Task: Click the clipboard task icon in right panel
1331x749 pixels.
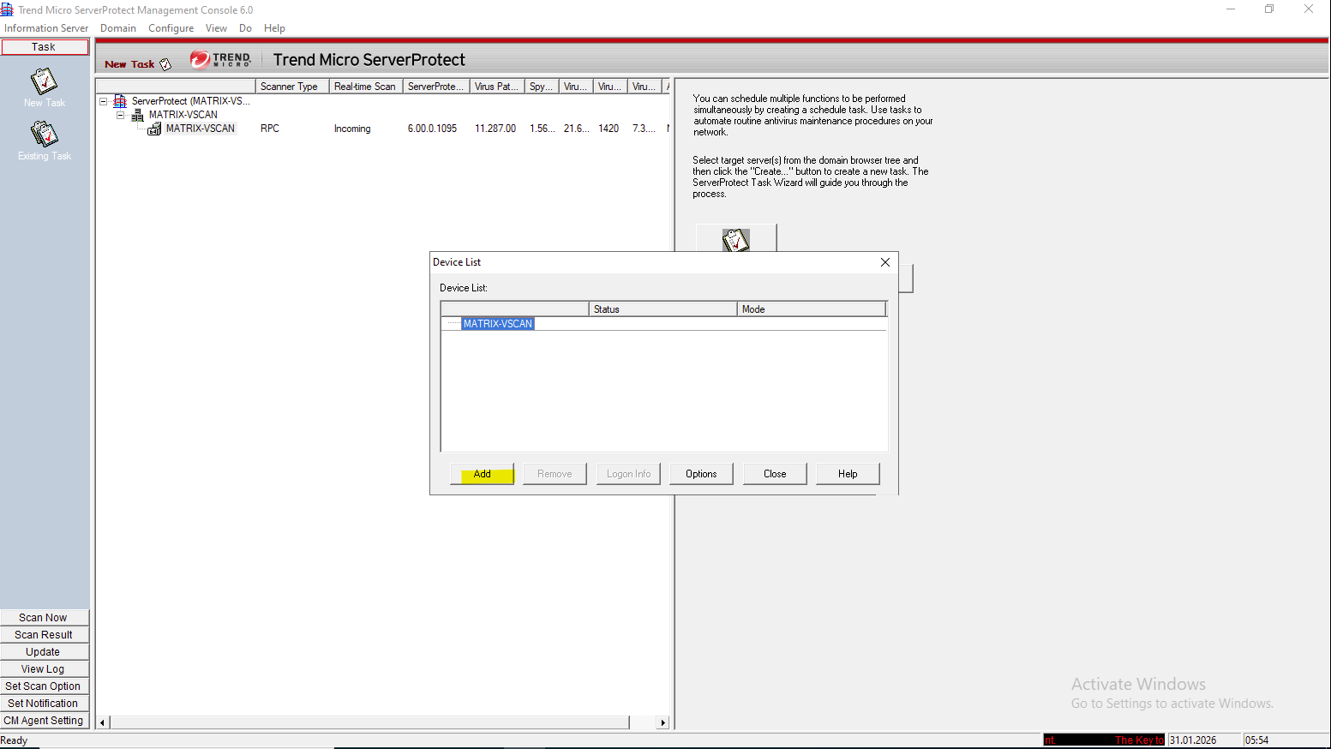Action: (735, 239)
